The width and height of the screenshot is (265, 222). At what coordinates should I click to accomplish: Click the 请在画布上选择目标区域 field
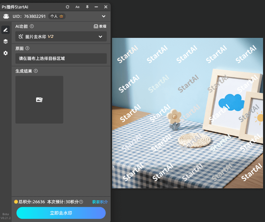point(61,59)
